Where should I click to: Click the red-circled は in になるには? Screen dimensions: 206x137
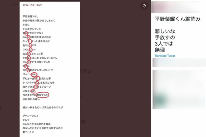point(33,91)
